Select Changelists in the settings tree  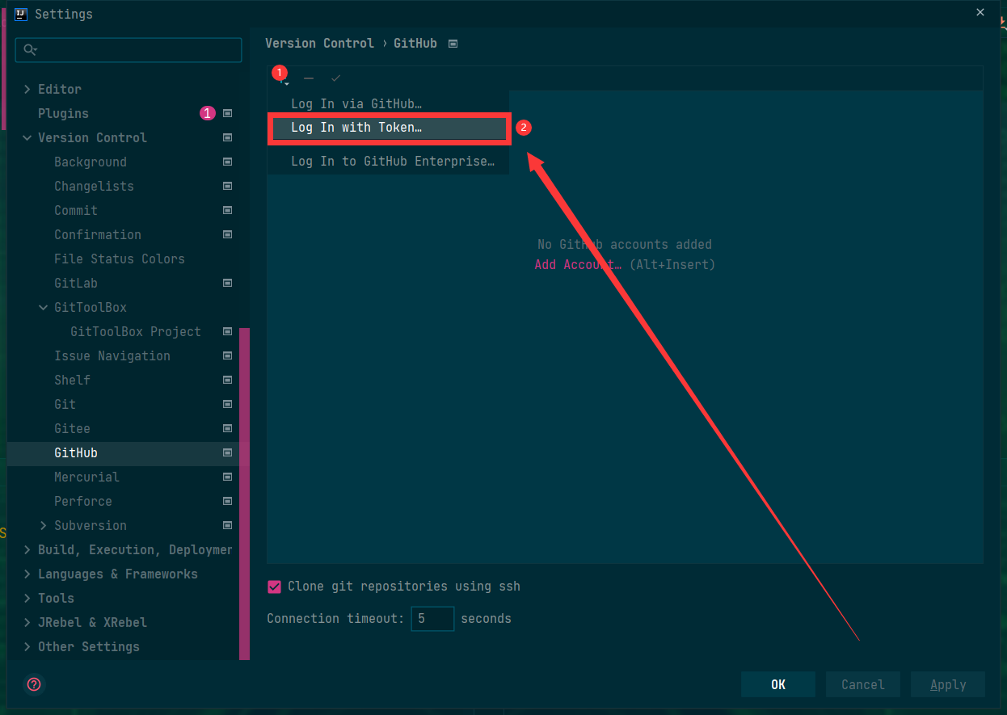(x=94, y=186)
